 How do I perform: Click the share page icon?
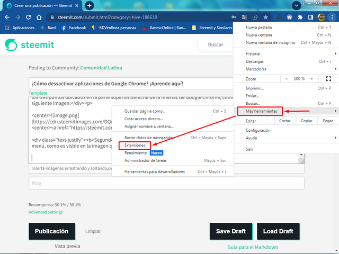tap(255, 17)
